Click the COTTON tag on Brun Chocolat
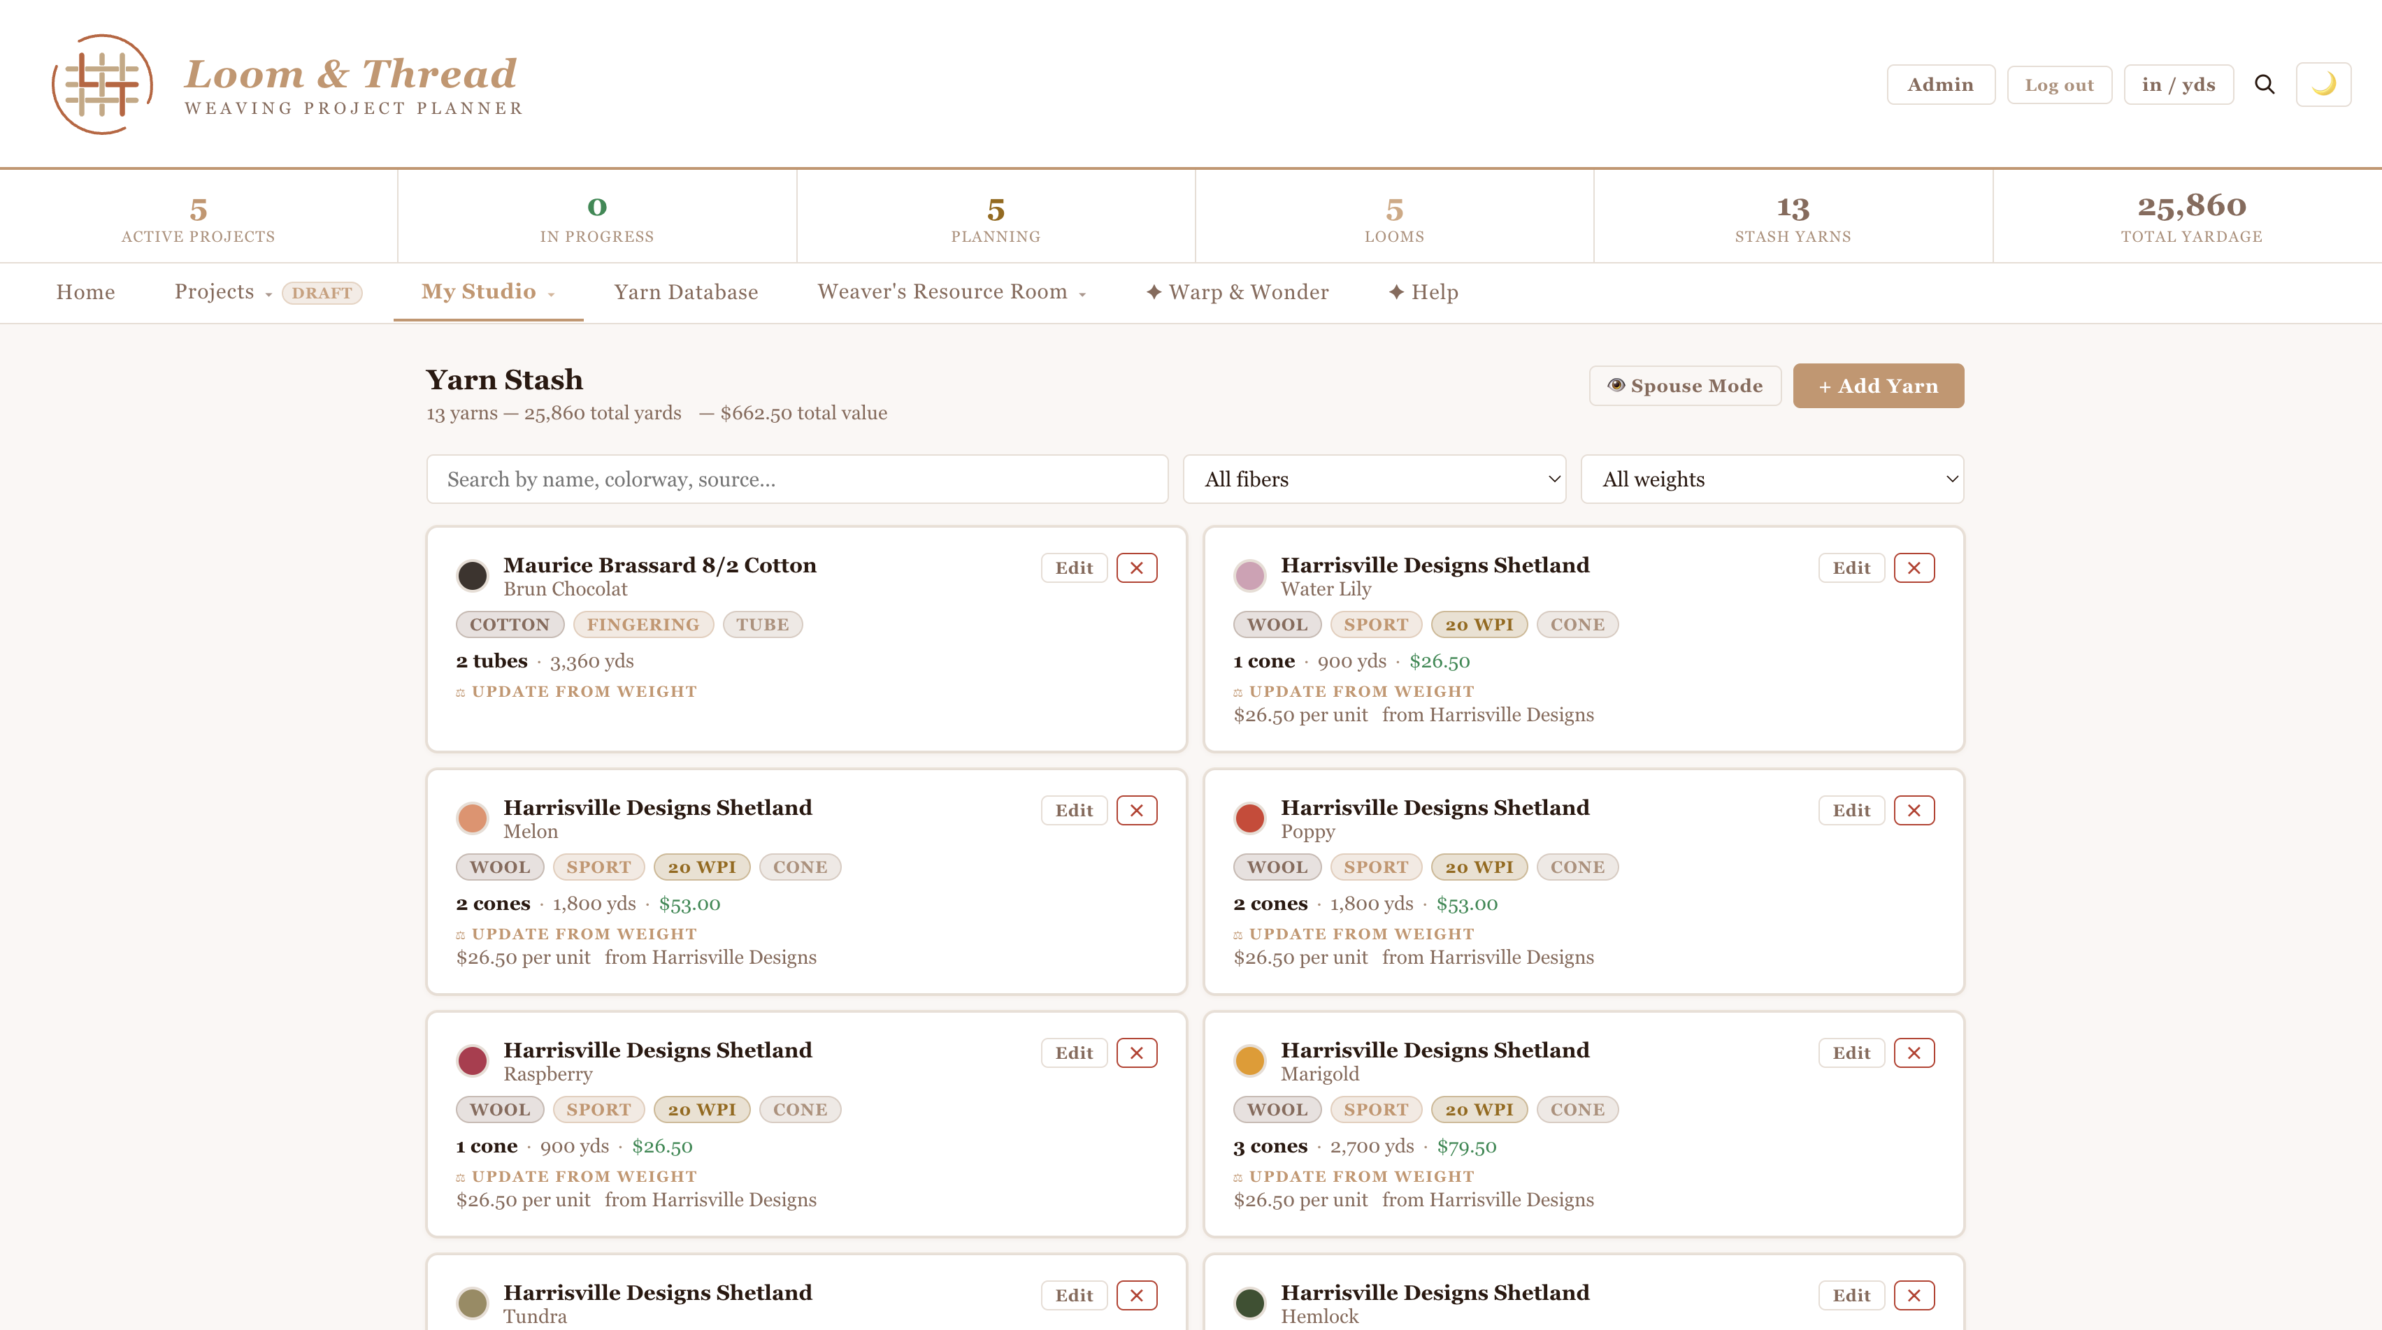 pos(510,625)
